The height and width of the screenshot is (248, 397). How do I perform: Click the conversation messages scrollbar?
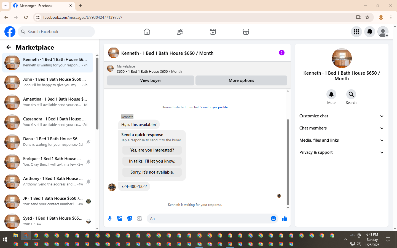(288, 162)
